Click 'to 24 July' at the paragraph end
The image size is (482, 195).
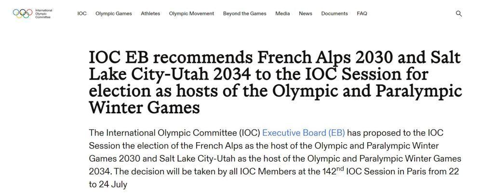click(108, 184)
